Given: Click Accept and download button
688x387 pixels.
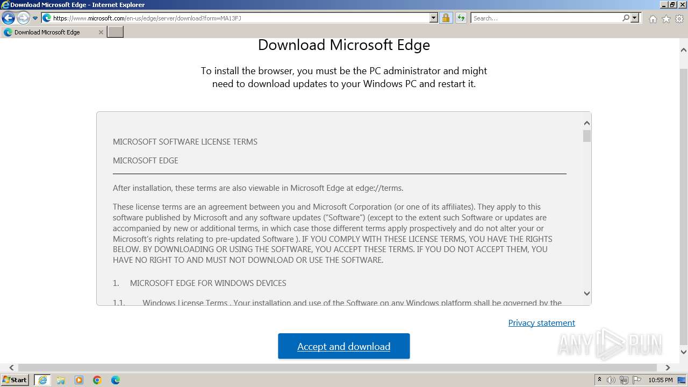Looking at the screenshot, I should click(344, 346).
